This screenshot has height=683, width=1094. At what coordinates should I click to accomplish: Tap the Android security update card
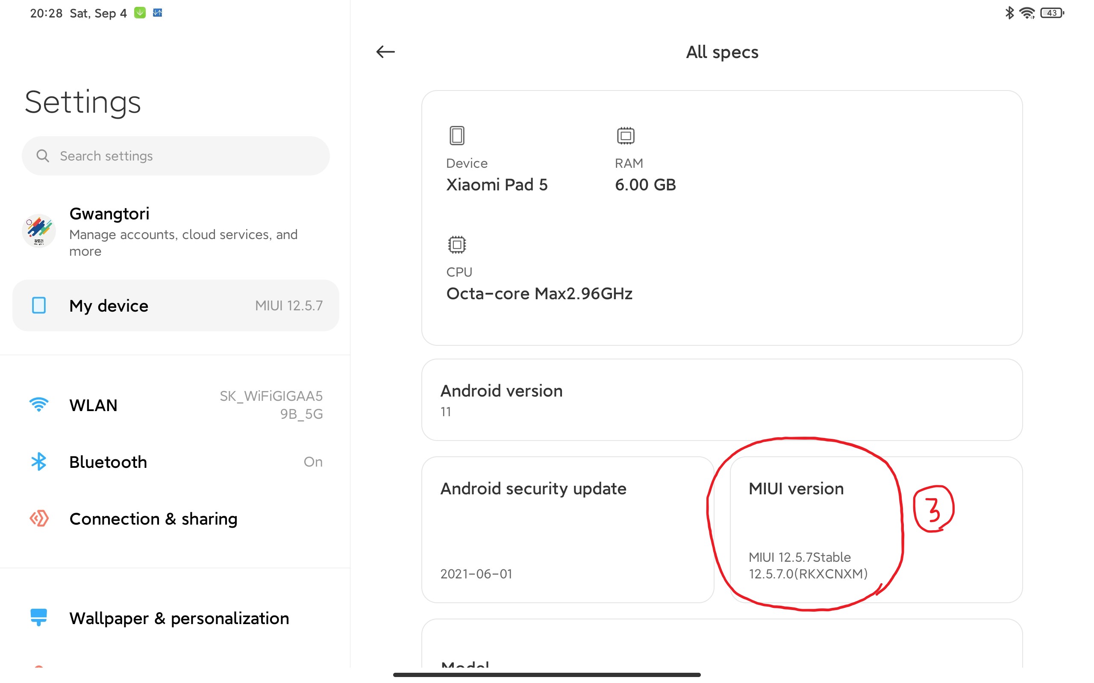coord(568,529)
